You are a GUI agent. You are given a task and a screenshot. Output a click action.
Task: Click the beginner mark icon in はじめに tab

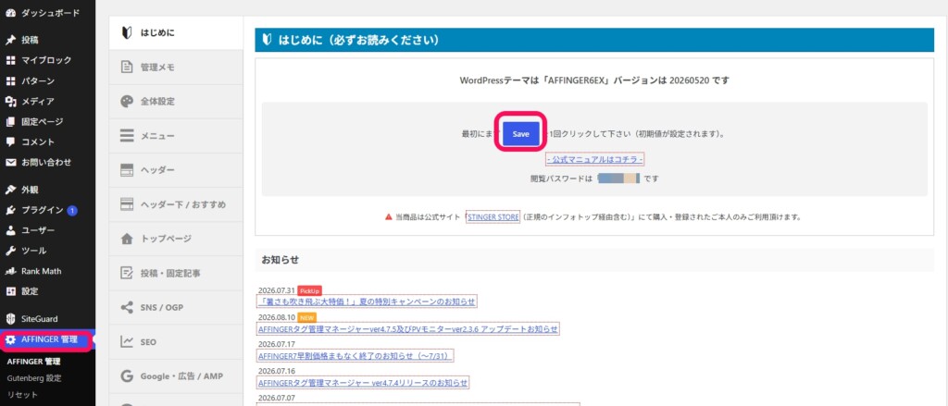click(126, 32)
